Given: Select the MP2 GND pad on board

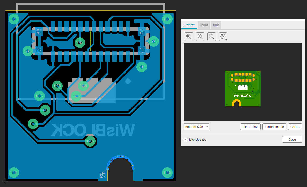Looking at the screenshot, I should click(141, 32).
